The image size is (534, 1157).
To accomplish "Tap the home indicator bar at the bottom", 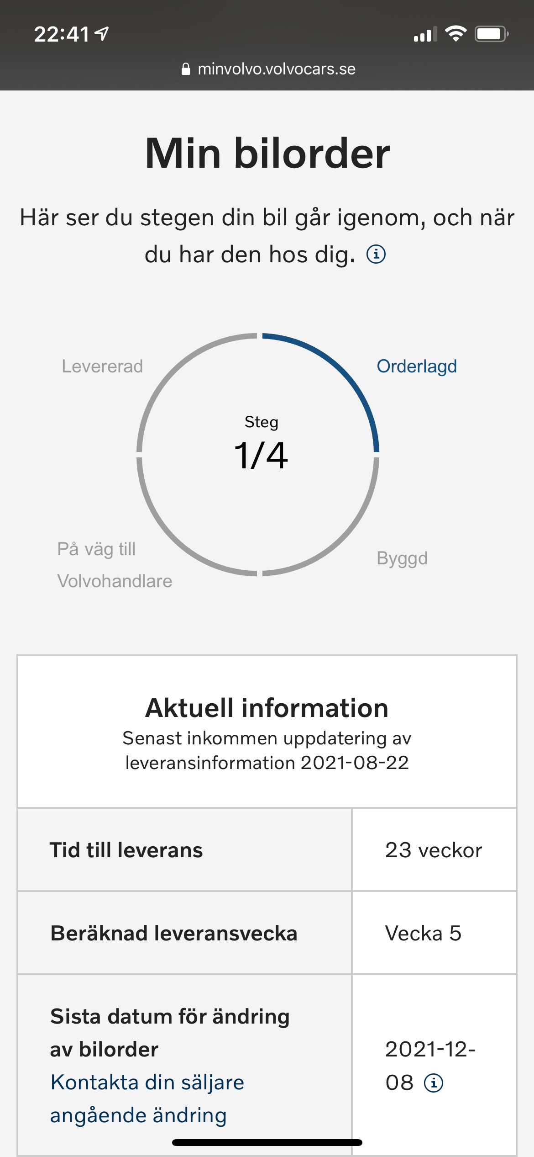I will click(267, 1142).
